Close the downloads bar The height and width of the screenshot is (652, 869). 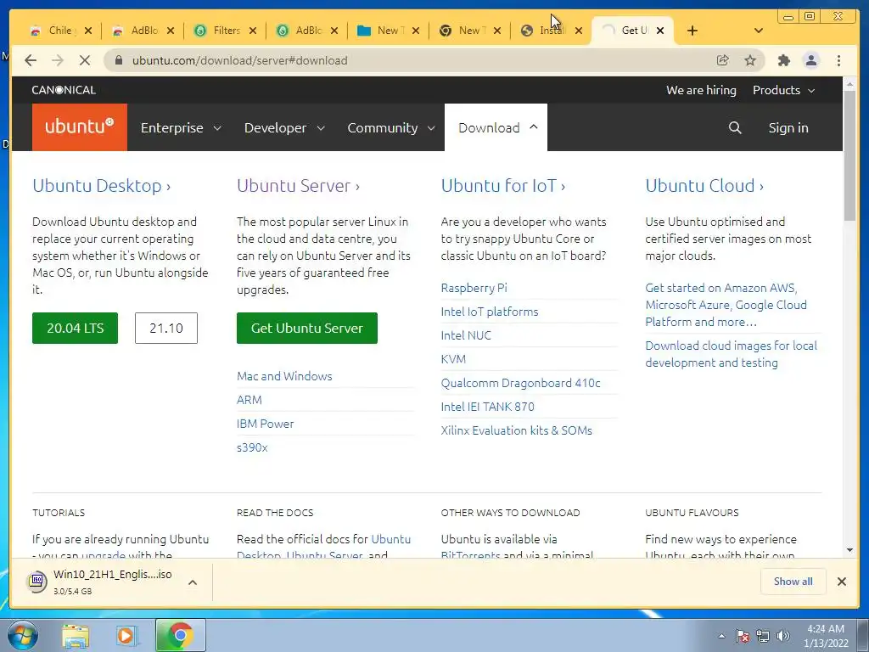click(x=841, y=582)
